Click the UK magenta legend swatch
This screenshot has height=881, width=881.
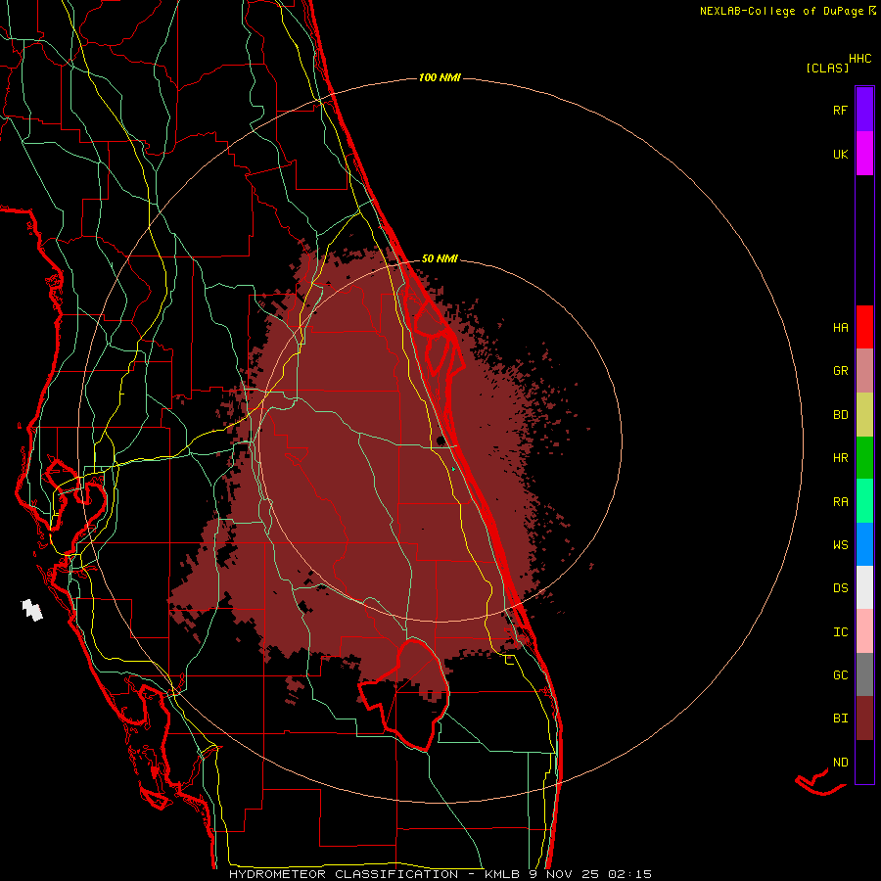tap(864, 154)
